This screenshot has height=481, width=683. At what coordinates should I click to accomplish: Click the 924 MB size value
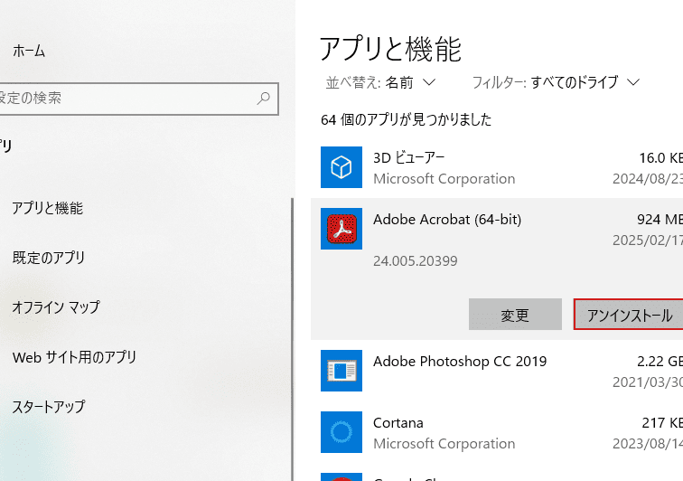(x=660, y=219)
